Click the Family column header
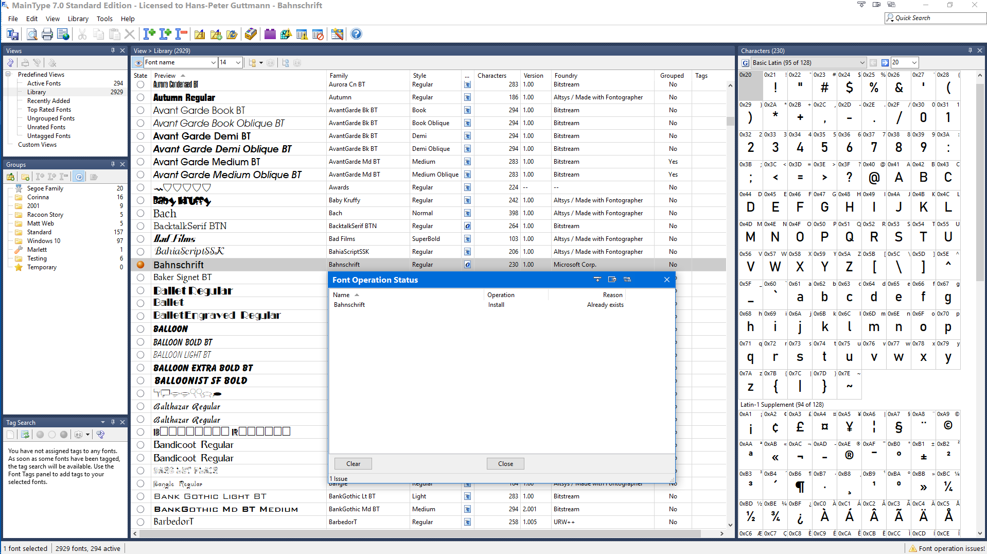This screenshot has width=987, height=554. pyautogui.click(x=368, y=76)
